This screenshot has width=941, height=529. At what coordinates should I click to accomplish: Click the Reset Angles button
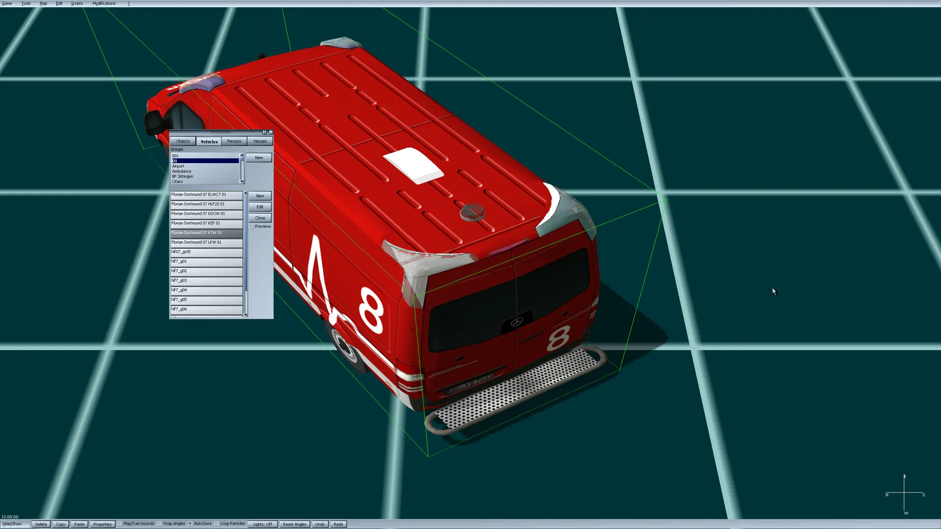point(294,524)
